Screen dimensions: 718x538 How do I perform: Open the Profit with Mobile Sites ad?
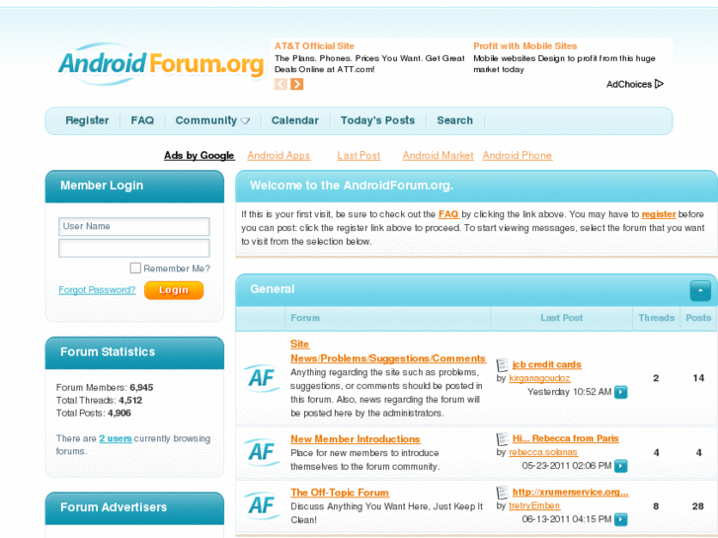pos(525,46)
